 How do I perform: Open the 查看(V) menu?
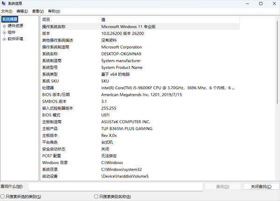(x=38, y=11)
